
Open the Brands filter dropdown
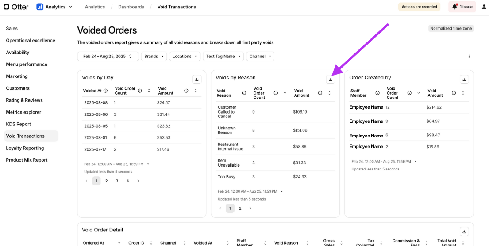click(154, 57)
